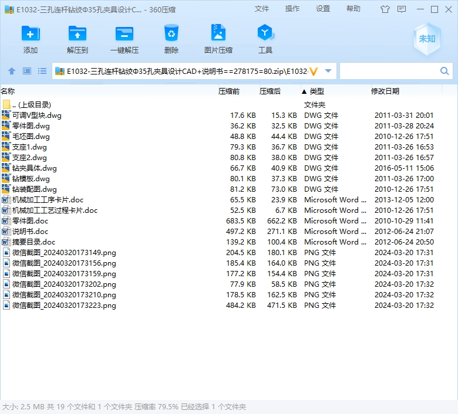Viewport: 458px width, 414px height.
Task: Click the archive icon in the address bar
Action: click(x=60, y=71)
